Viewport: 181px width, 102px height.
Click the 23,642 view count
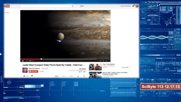click(82, 69)
